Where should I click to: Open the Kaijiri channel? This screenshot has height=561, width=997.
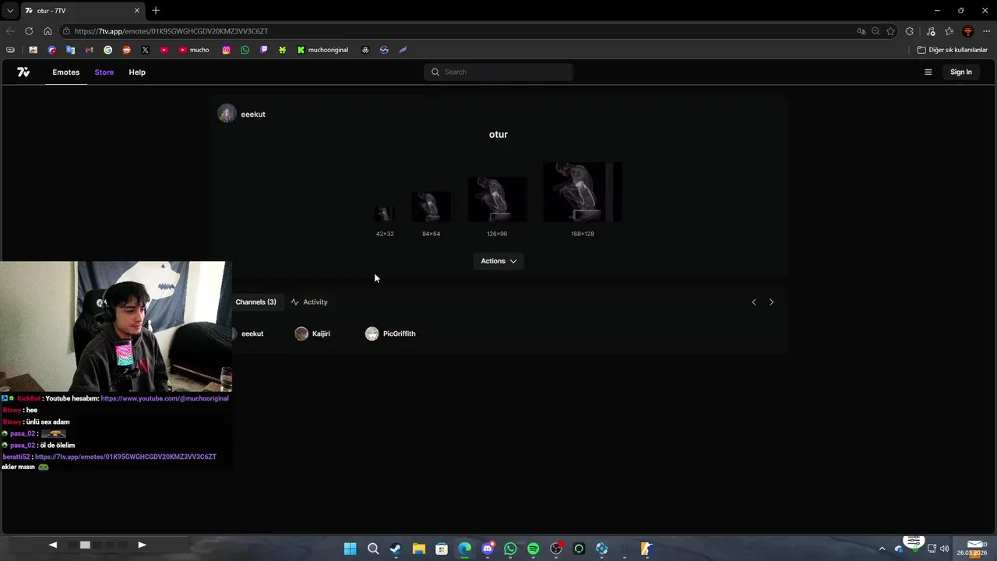point(312,333)
